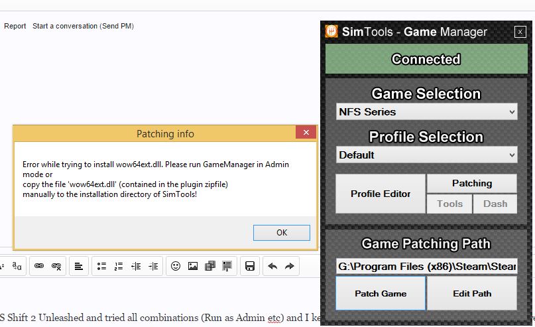Screen dimensions: 535x327
Task: Open the smilies picker
Action: click(176, 266)
